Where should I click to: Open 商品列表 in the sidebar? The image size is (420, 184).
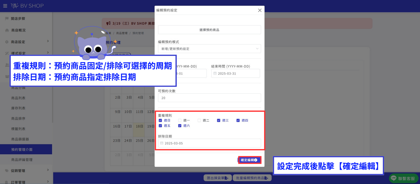tap(18, 98)
